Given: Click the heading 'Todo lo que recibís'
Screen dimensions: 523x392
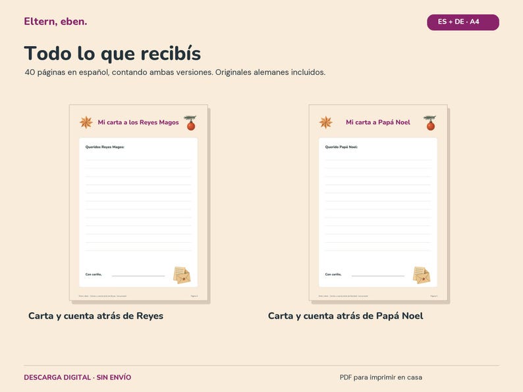Looking at the screenshot, I should pos(113,53).
